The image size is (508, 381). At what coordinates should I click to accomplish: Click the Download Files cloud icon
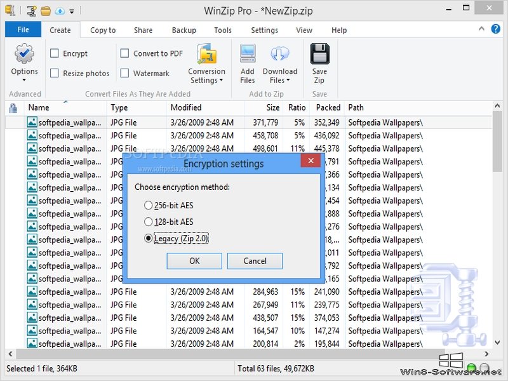(279, 53)
